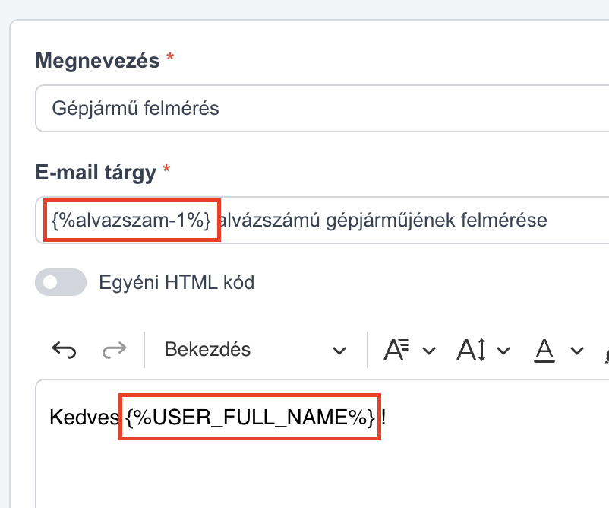Click the redo arrow in editor toolbar

114,350
